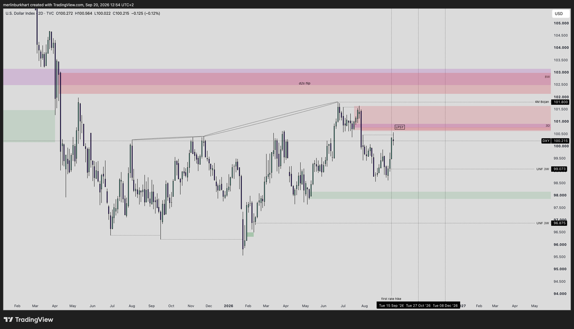The height and width of the screenshot is (329, 574).
Task: Click the 103.000 price axis label
Action: click(x=561, y=72)
